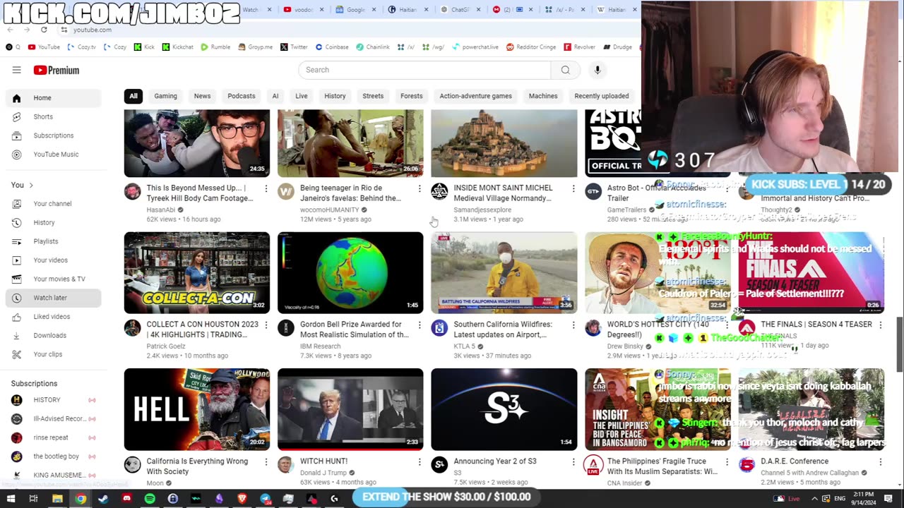Image resolution: width=904 pixels, height=508 pixels.
Task: Click the YouTube Premium logo
Action: click(56, 70)
